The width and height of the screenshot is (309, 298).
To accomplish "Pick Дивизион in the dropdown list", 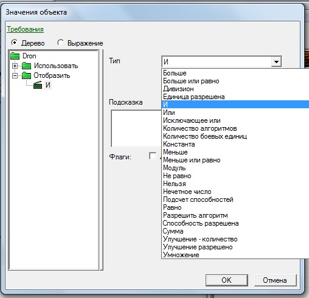I will 235,89.
